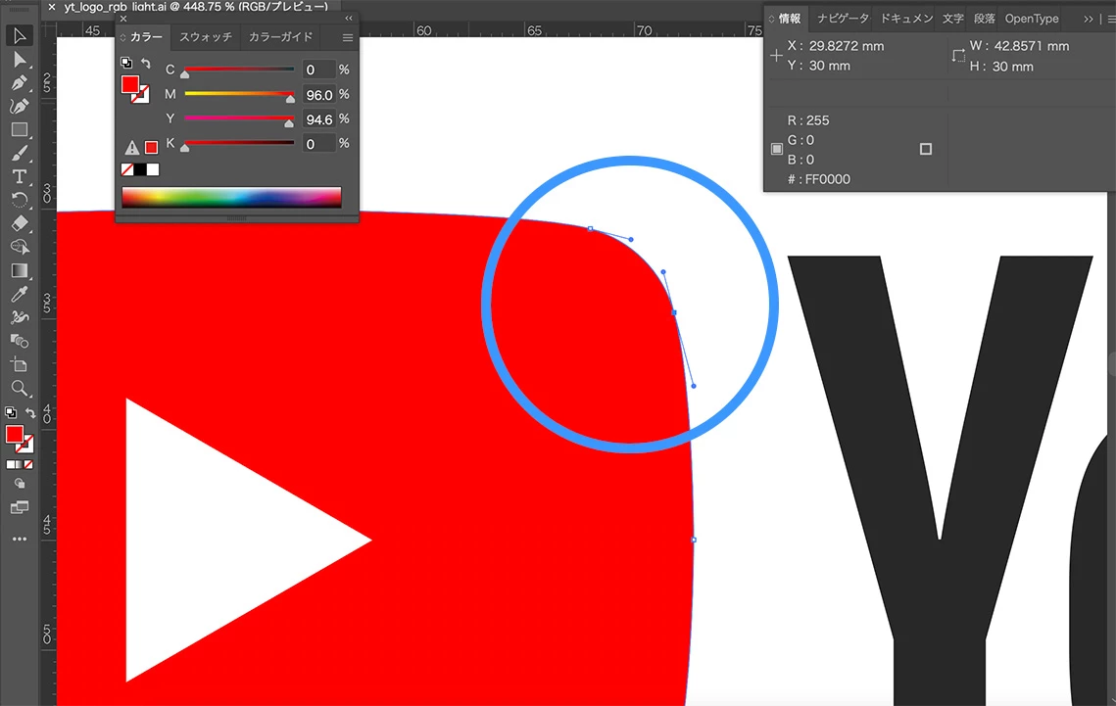Close the yt_logo_rgb_light.ai document tab
The width and height of the screenshot is (1116, 706).
51,7
